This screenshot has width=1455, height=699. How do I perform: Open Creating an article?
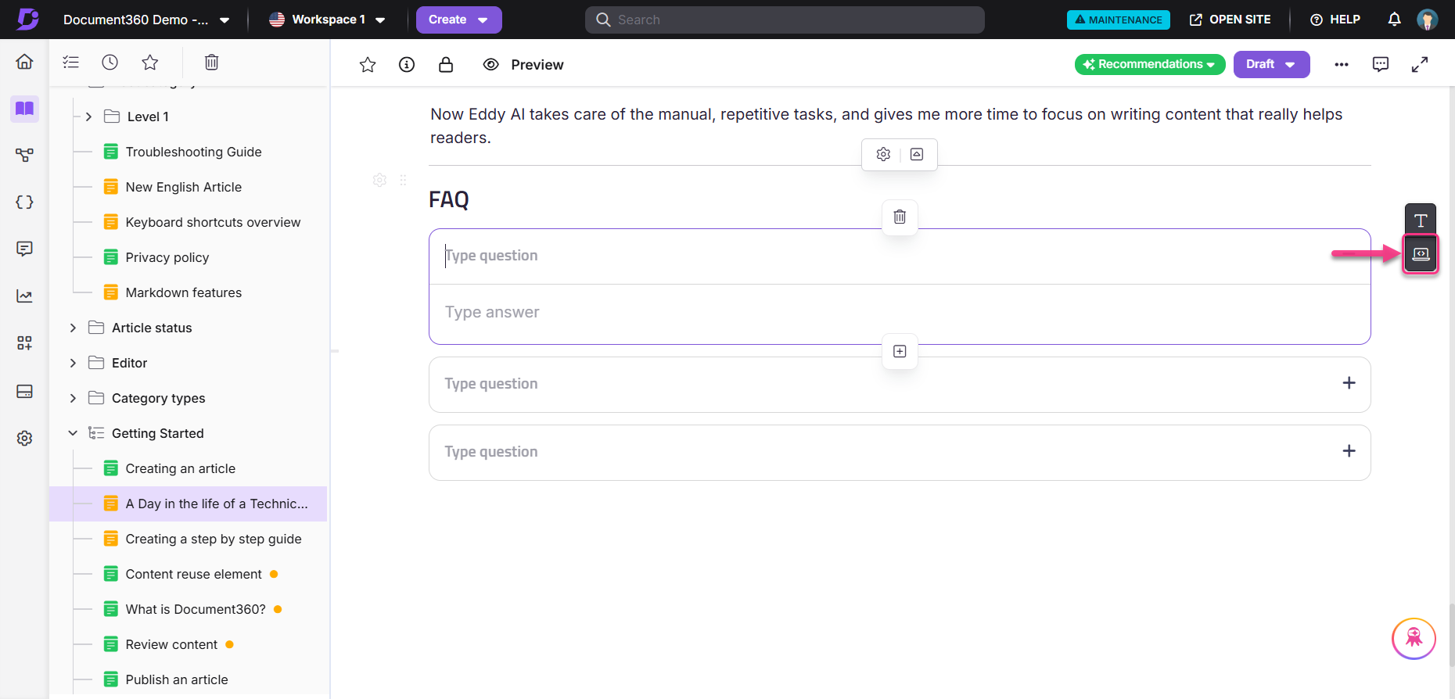(180, 468)
